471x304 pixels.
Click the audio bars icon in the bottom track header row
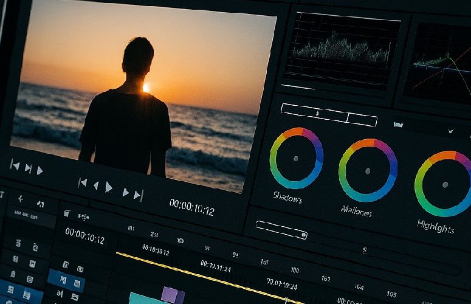pos(60,294)
